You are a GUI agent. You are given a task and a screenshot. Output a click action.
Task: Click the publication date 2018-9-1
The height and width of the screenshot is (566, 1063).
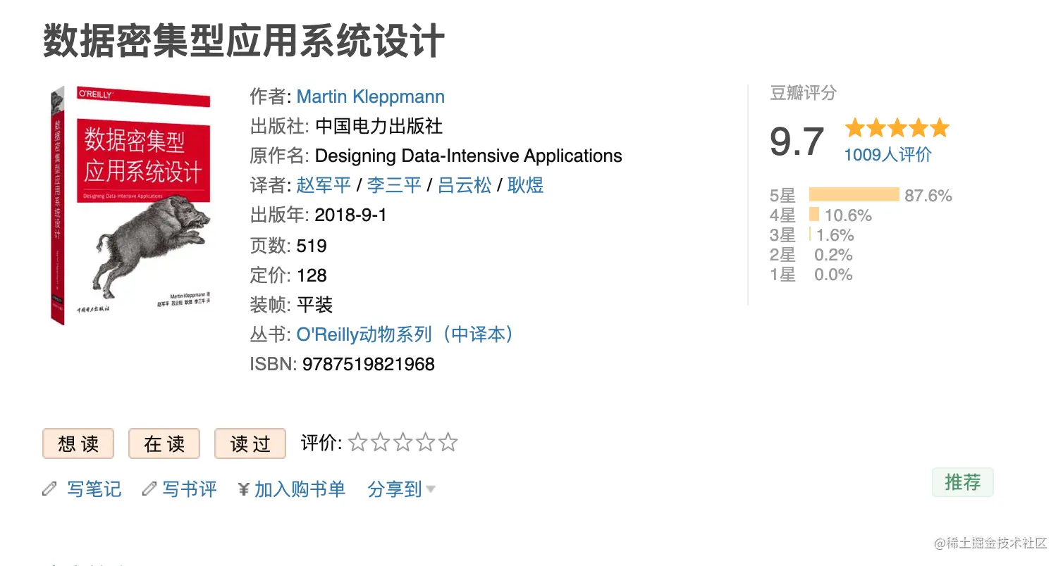click(x=351, y=215)
